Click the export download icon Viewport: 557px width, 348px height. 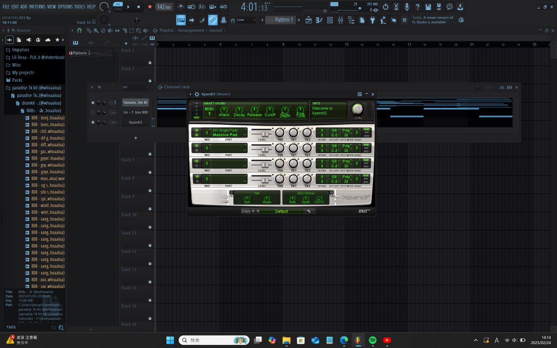pos(460,7)
